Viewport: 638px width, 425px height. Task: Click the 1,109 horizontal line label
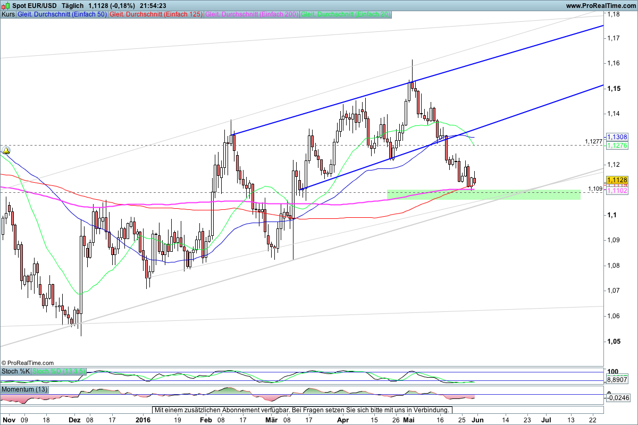coord(595,189)
